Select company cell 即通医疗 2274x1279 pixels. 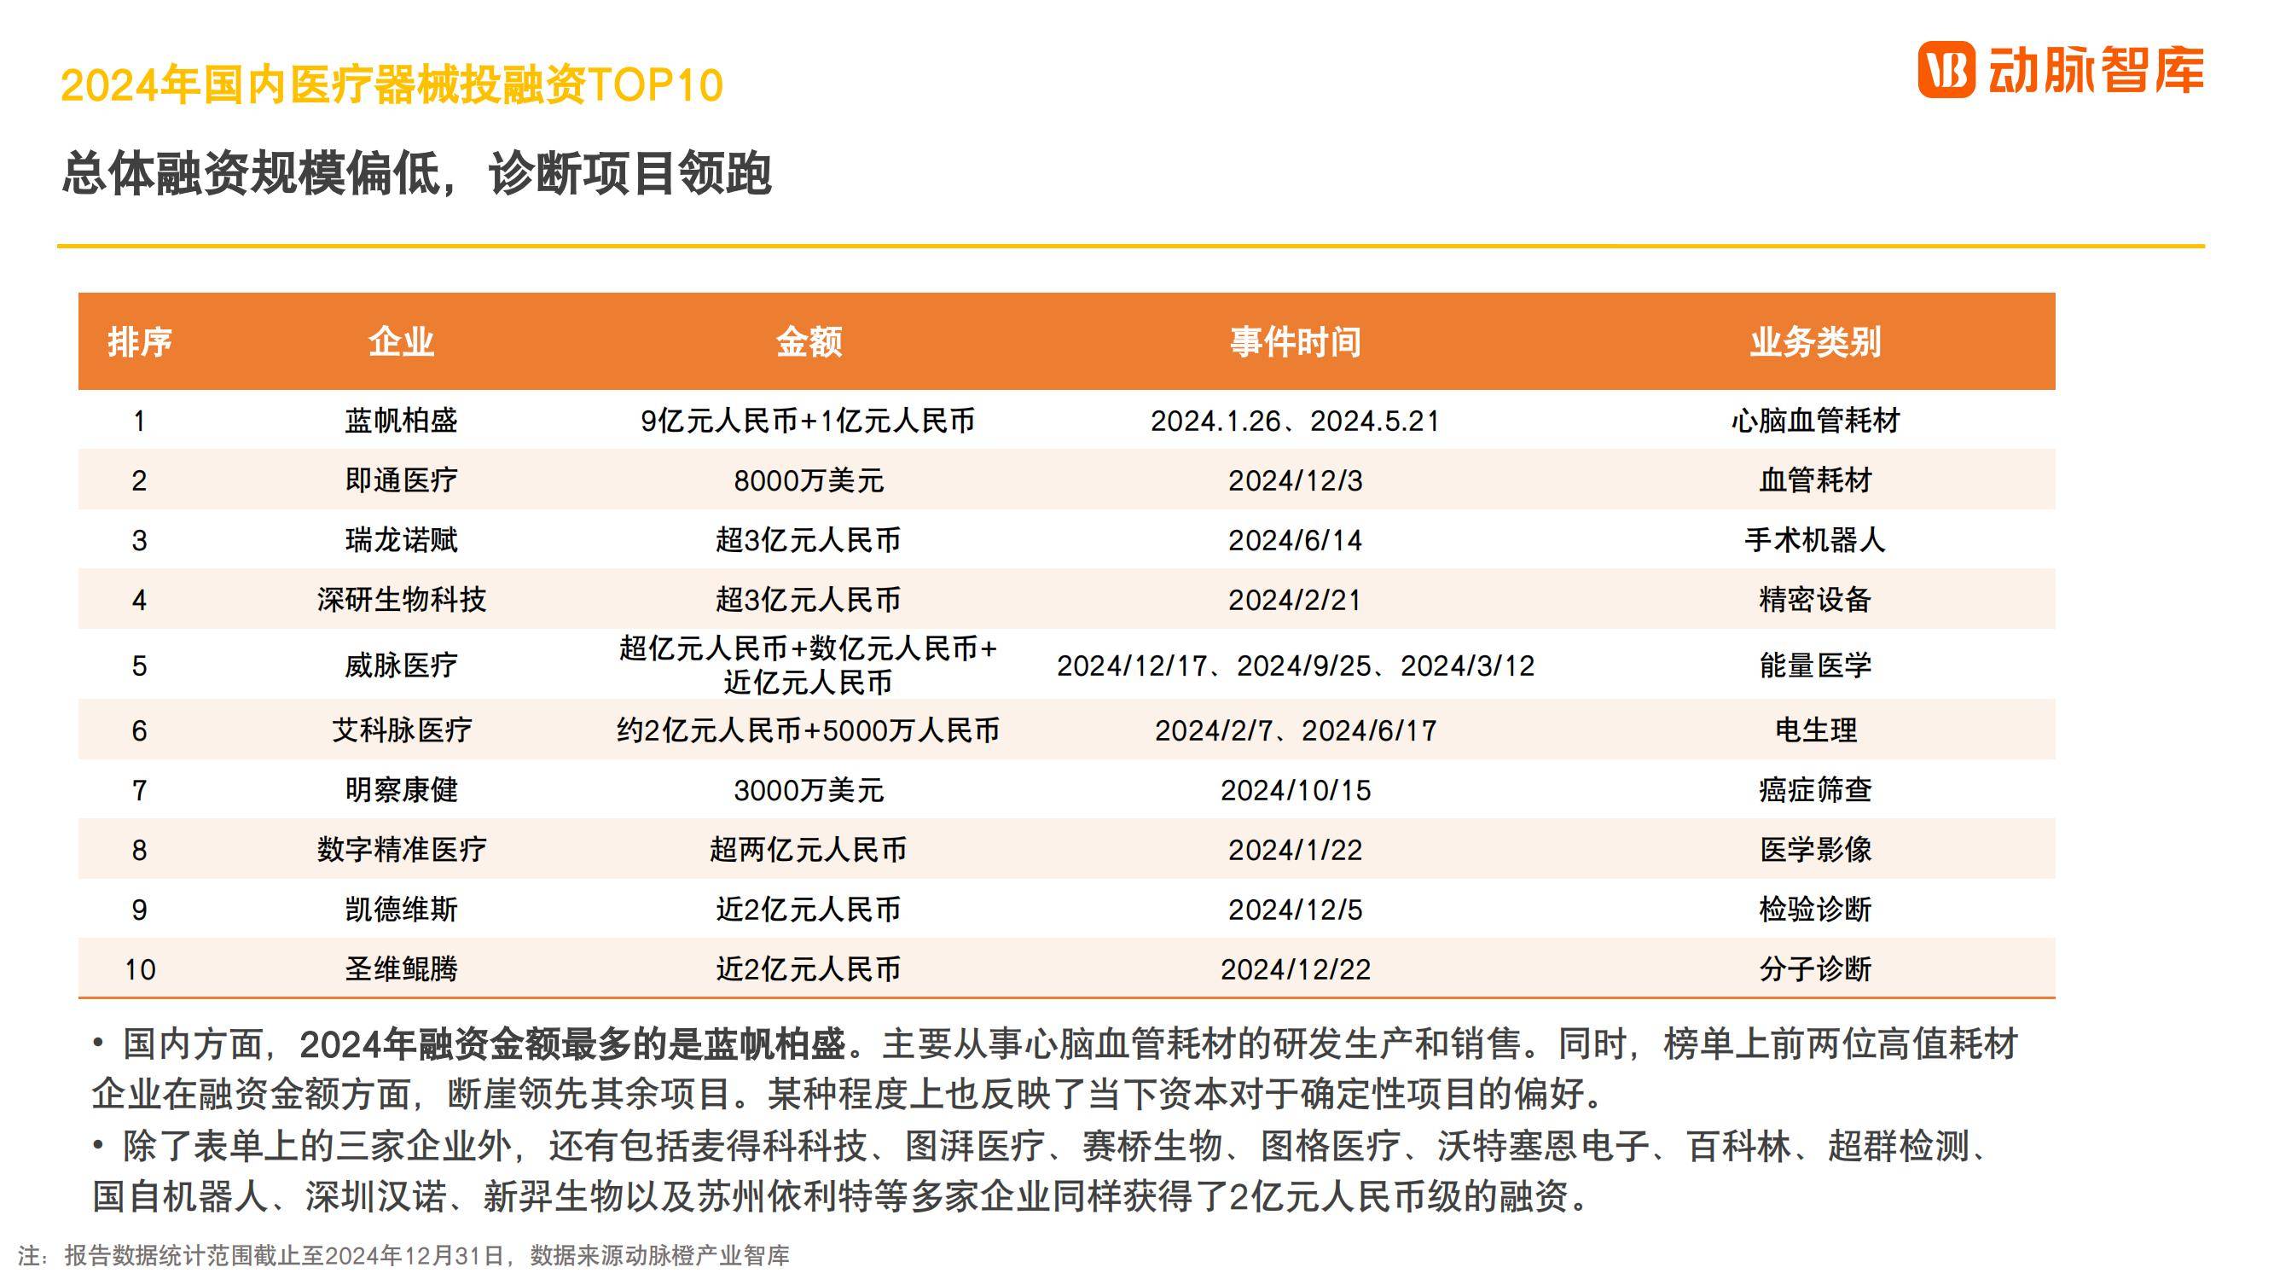401,480
